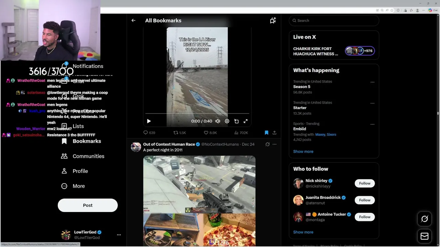Viewport: 440px width, 247px height.
Task: Mute the video with the speaker icon
Action: pyautogui.click(x=218, y=121)
